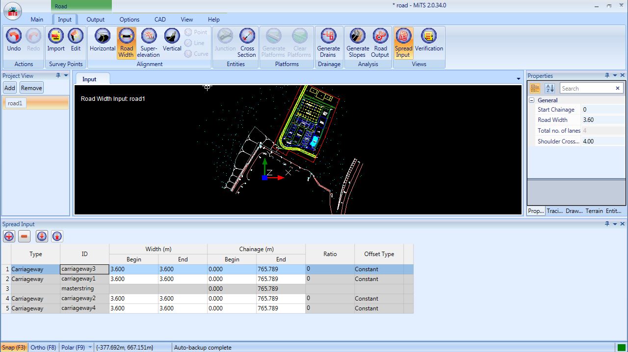628x352 pixels.
Task: Toggle Snap (F3) in status bar
Action: point(14,348)
